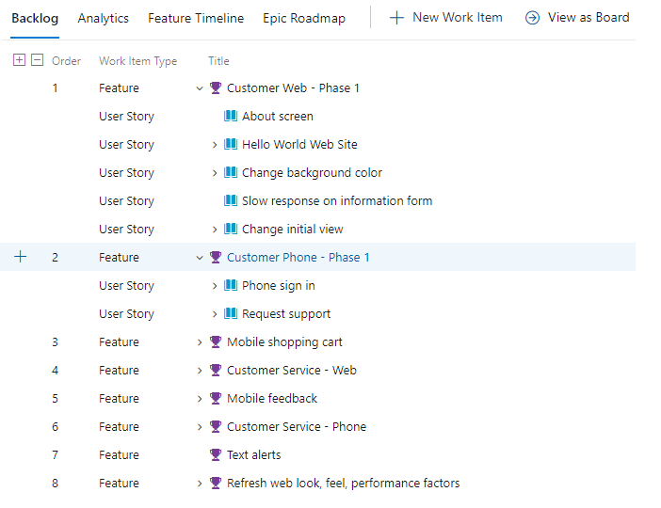Expand the Request support user story

215,314
